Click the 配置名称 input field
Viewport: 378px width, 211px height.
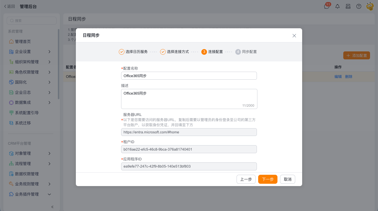click(x=189, y=76)
